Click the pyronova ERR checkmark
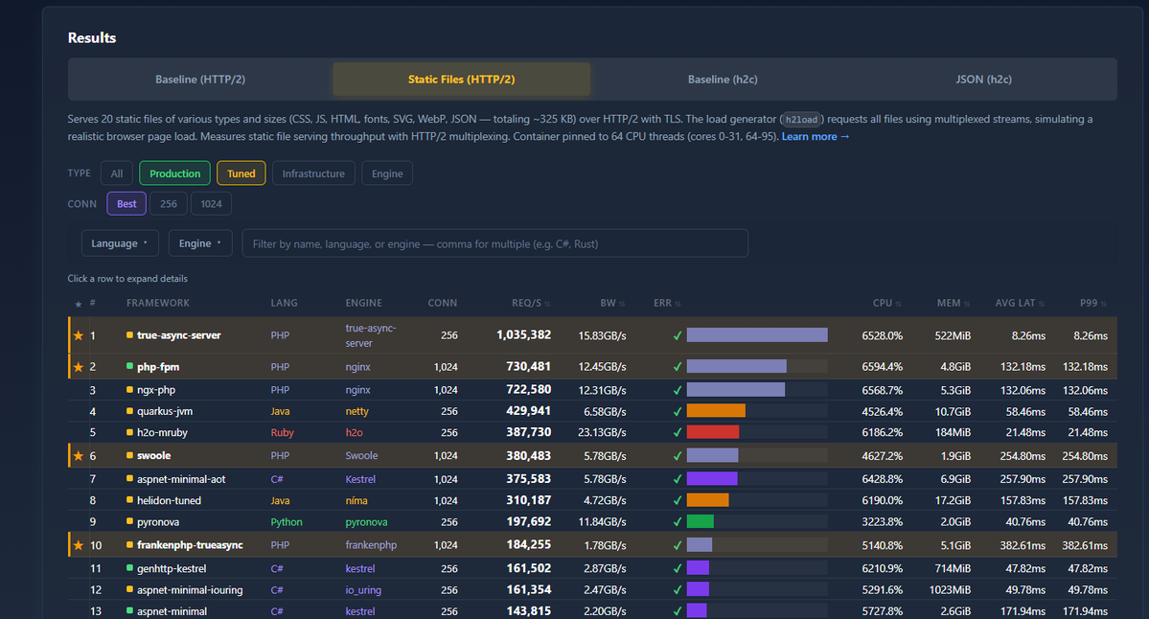Screen dimensions: 1149x619 pos(678,522)
